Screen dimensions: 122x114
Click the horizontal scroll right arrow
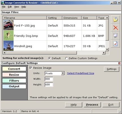click(104, 53)
